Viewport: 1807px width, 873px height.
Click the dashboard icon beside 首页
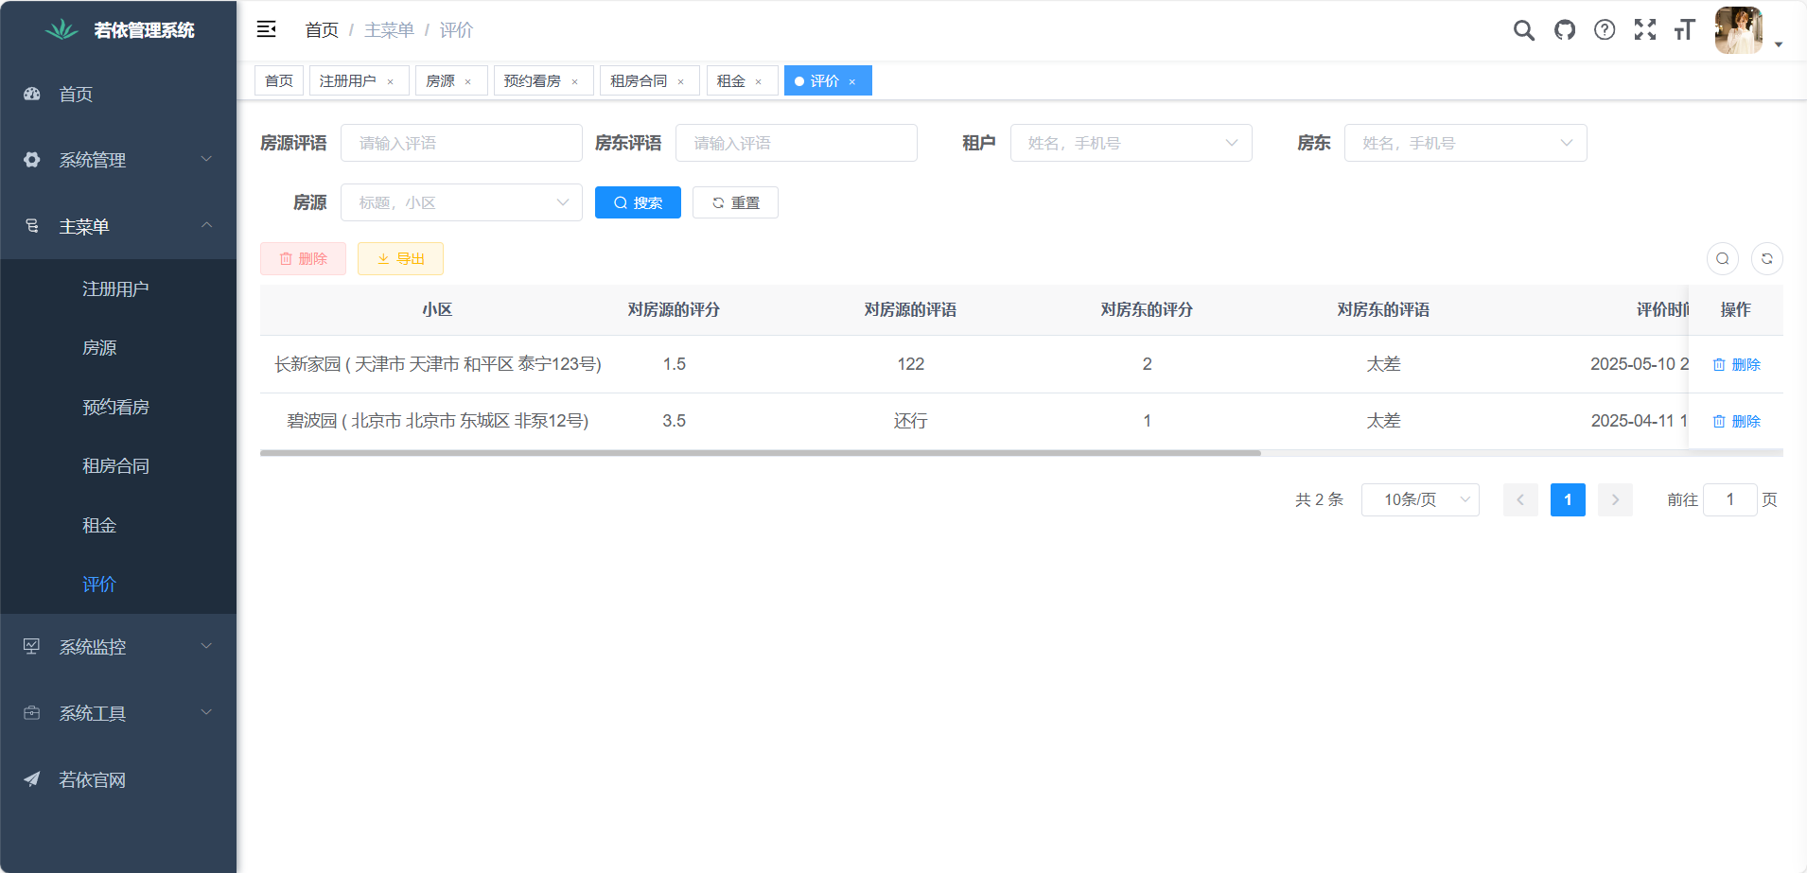coord(32,94)
